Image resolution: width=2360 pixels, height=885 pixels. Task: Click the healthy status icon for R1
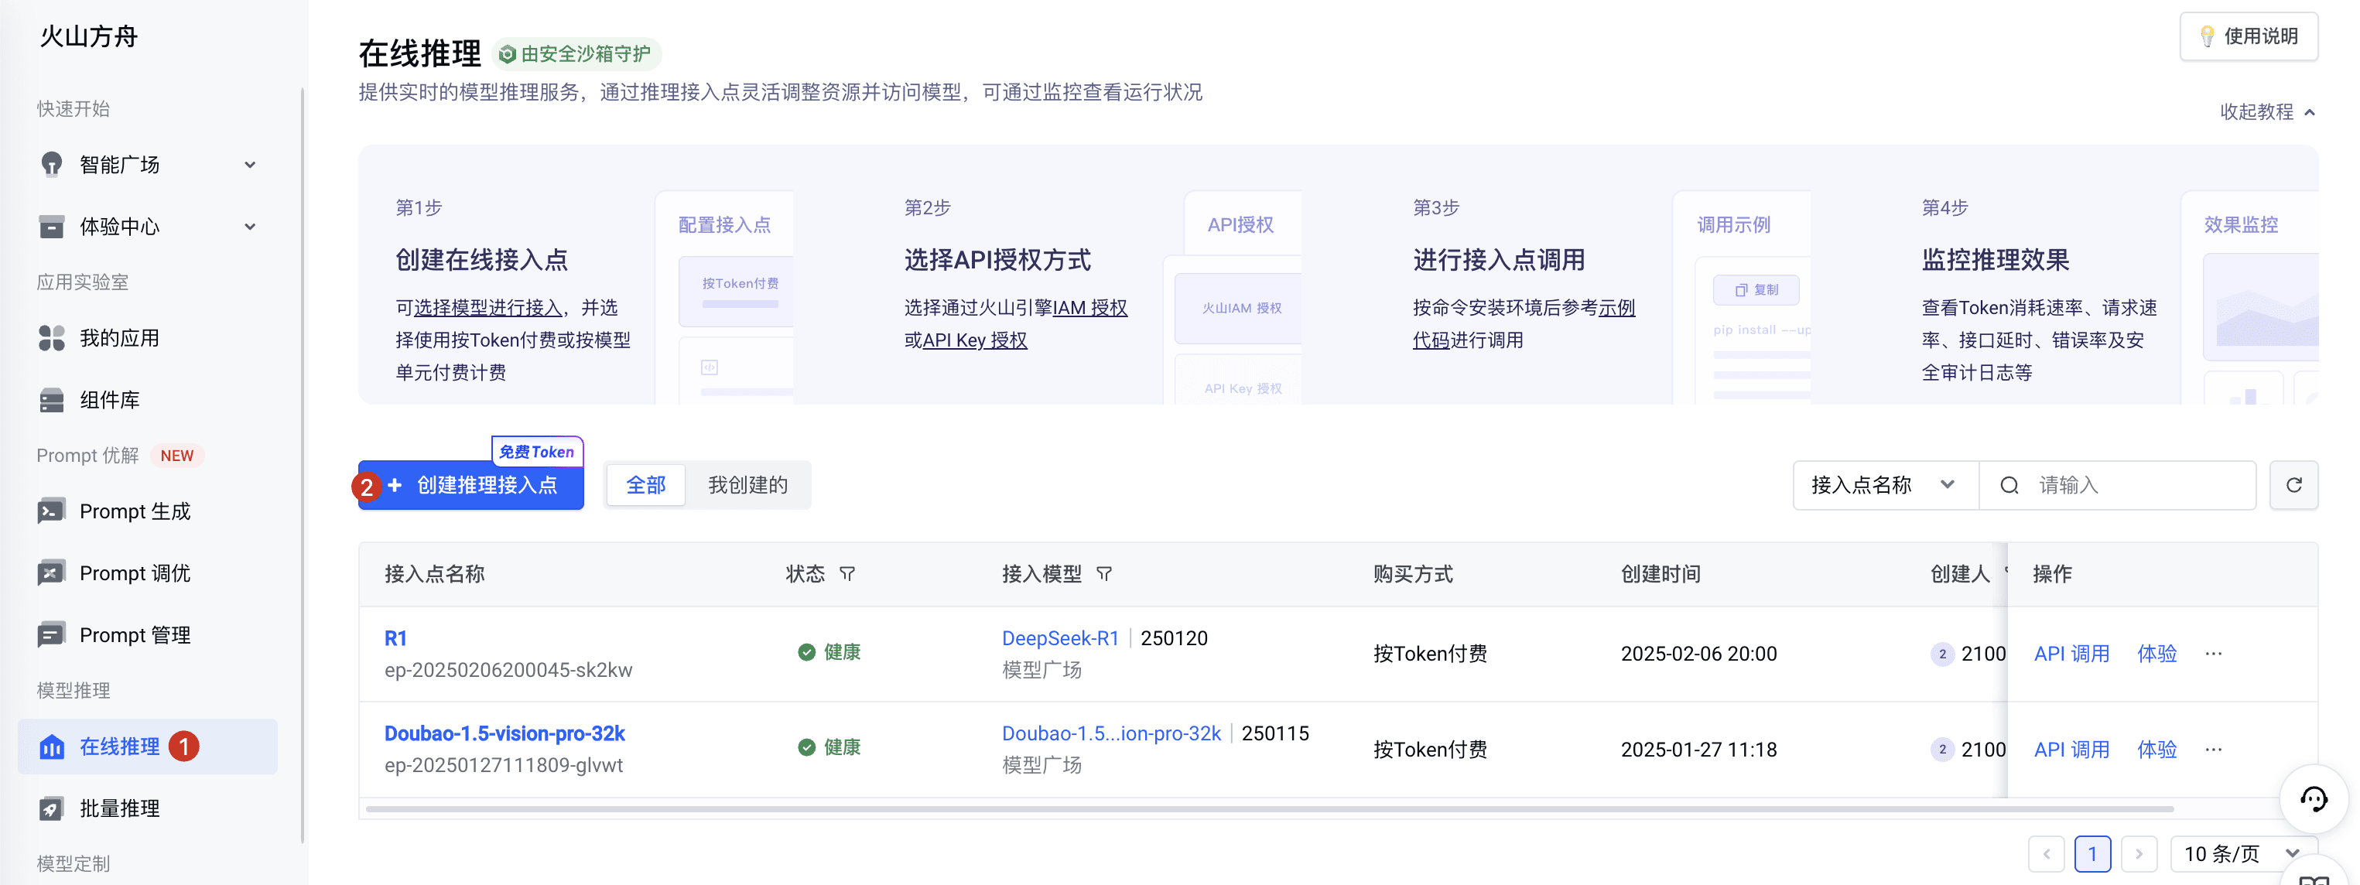tap(806, 652)
